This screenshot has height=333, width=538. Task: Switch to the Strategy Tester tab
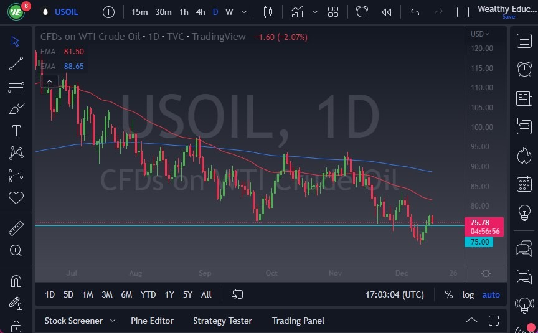[222, 321]
